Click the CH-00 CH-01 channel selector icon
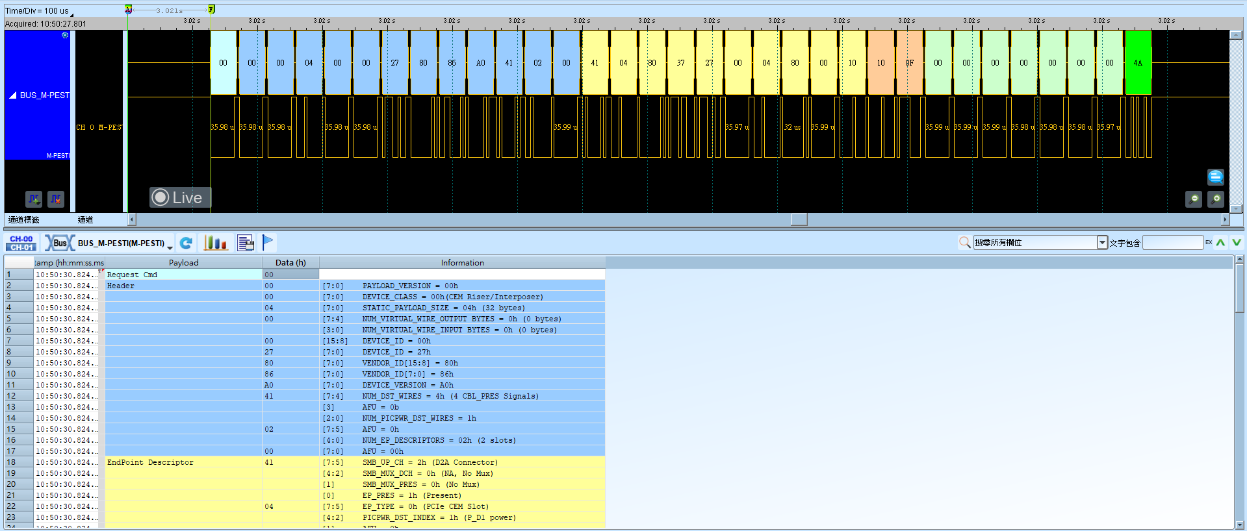 [21, 243]
